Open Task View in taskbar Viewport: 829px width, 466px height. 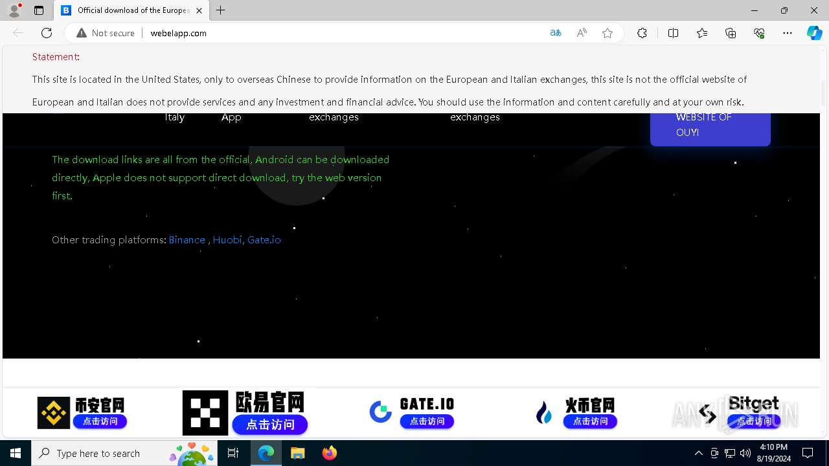(233, 453)
